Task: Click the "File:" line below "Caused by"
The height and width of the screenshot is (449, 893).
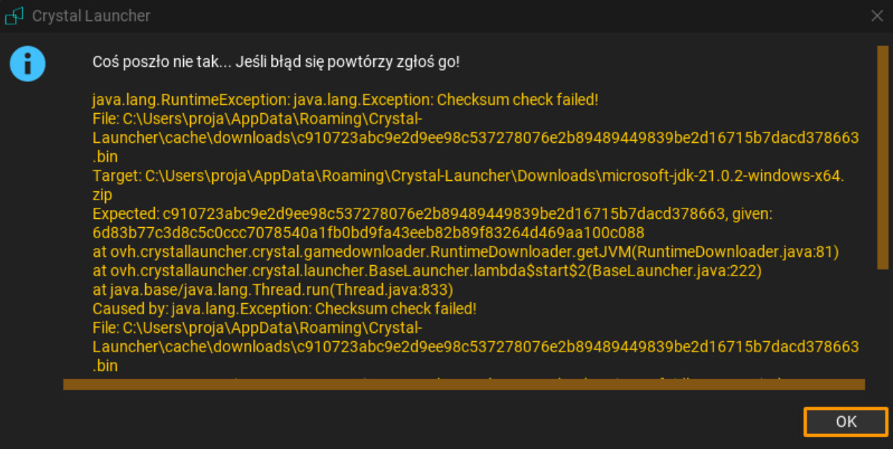Action: pos(257,328)
